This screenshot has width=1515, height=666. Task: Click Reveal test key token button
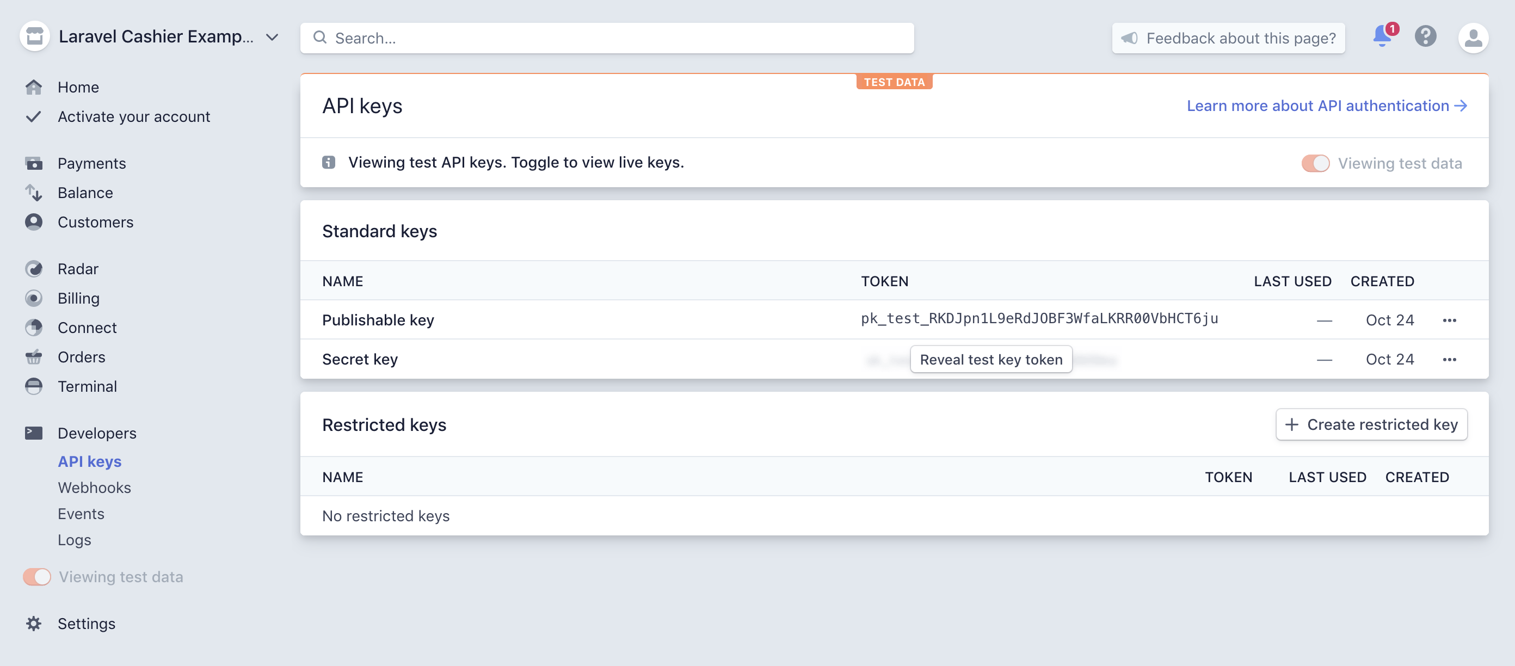tap(991, 359)
